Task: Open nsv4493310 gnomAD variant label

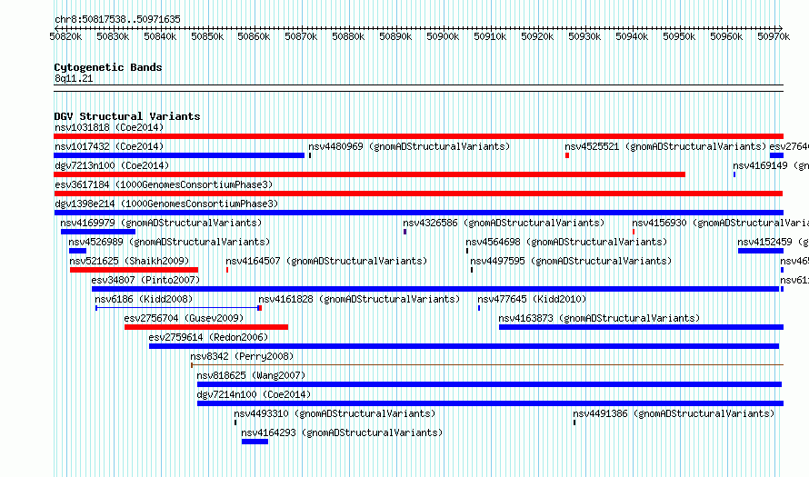Action: coord(335,413)
